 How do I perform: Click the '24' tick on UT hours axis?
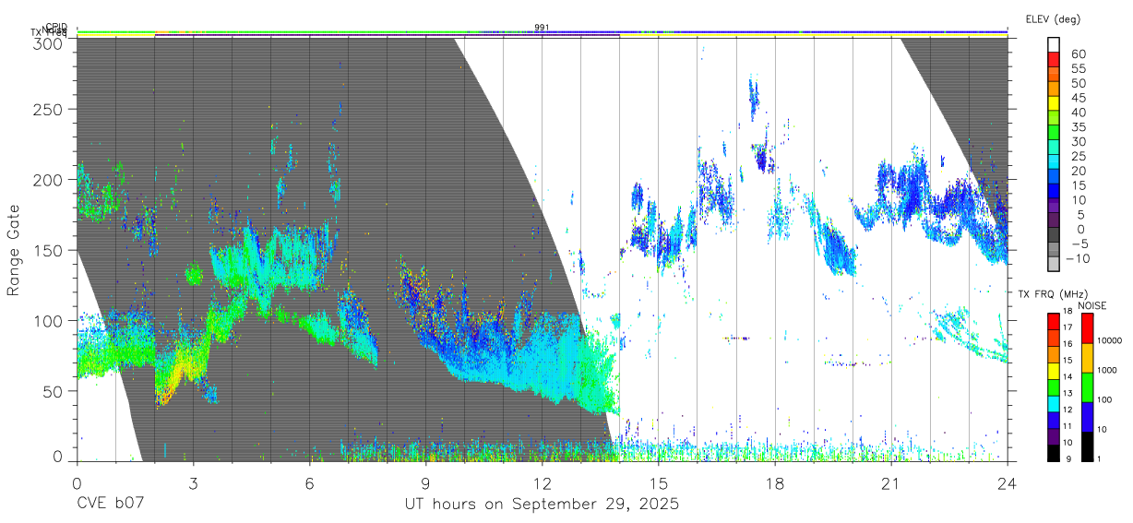[1008, 482]
